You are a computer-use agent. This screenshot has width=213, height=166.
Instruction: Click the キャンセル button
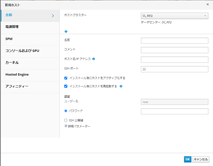pos(201,160)
